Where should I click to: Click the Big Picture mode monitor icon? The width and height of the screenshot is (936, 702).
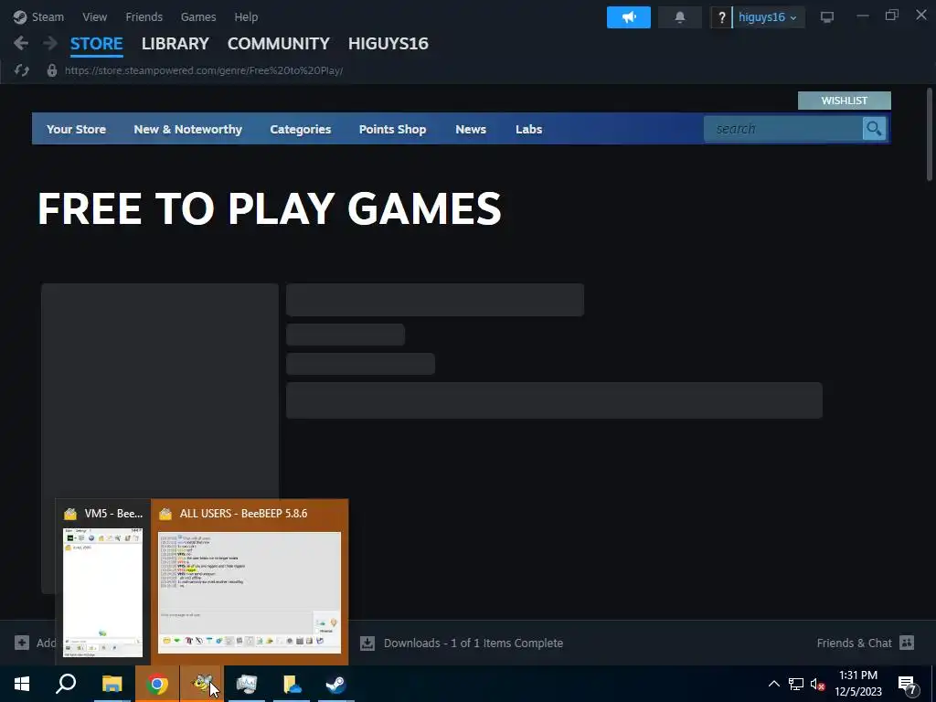pos(826,17)
